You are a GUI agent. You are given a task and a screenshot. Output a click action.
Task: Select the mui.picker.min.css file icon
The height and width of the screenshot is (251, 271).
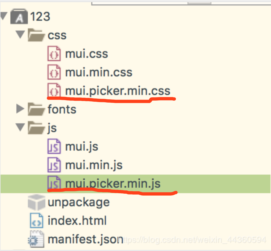pyautogui.click(x=54, y=91)
